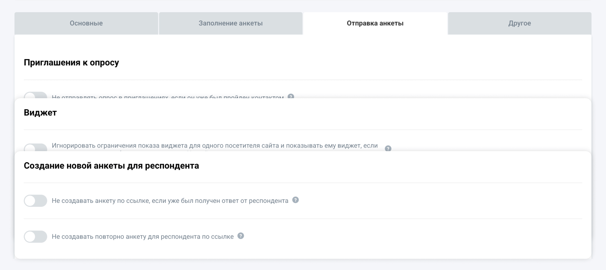
Task: Click "Создание новой анкеты для респондента" heading
Action: pos(111,166)
